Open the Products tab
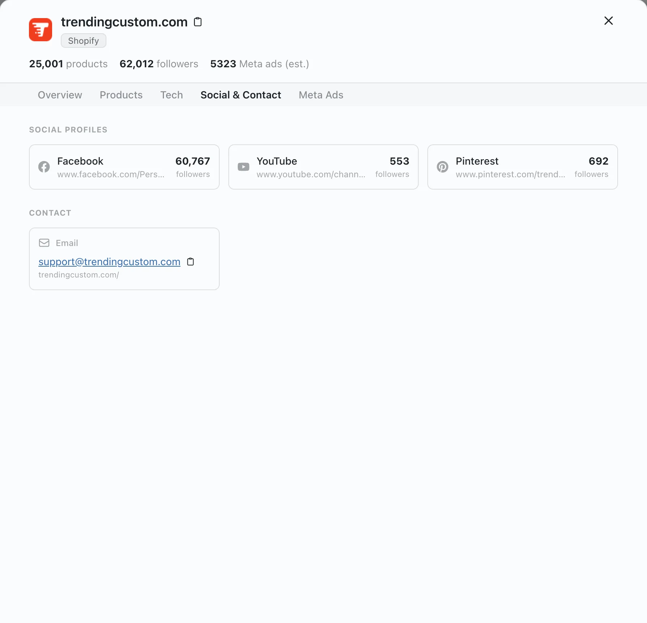This screenshot has width=647, height=623. (x=121, y=95)
